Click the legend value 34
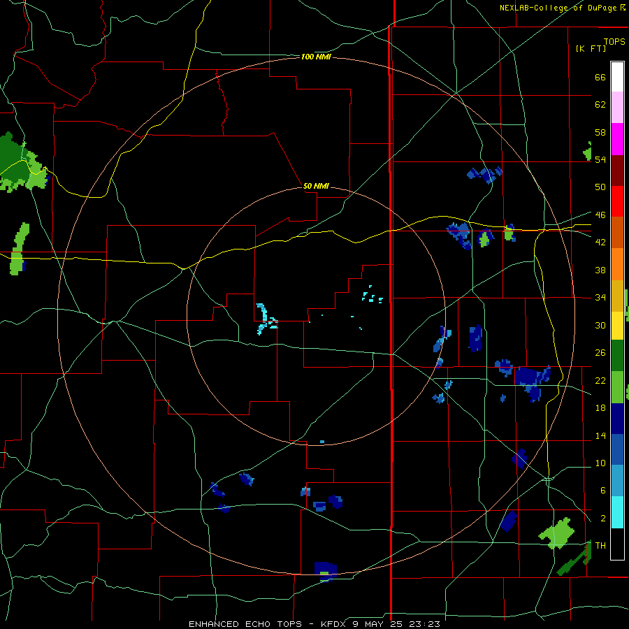629x629 pixels. (x=600, y=298)
